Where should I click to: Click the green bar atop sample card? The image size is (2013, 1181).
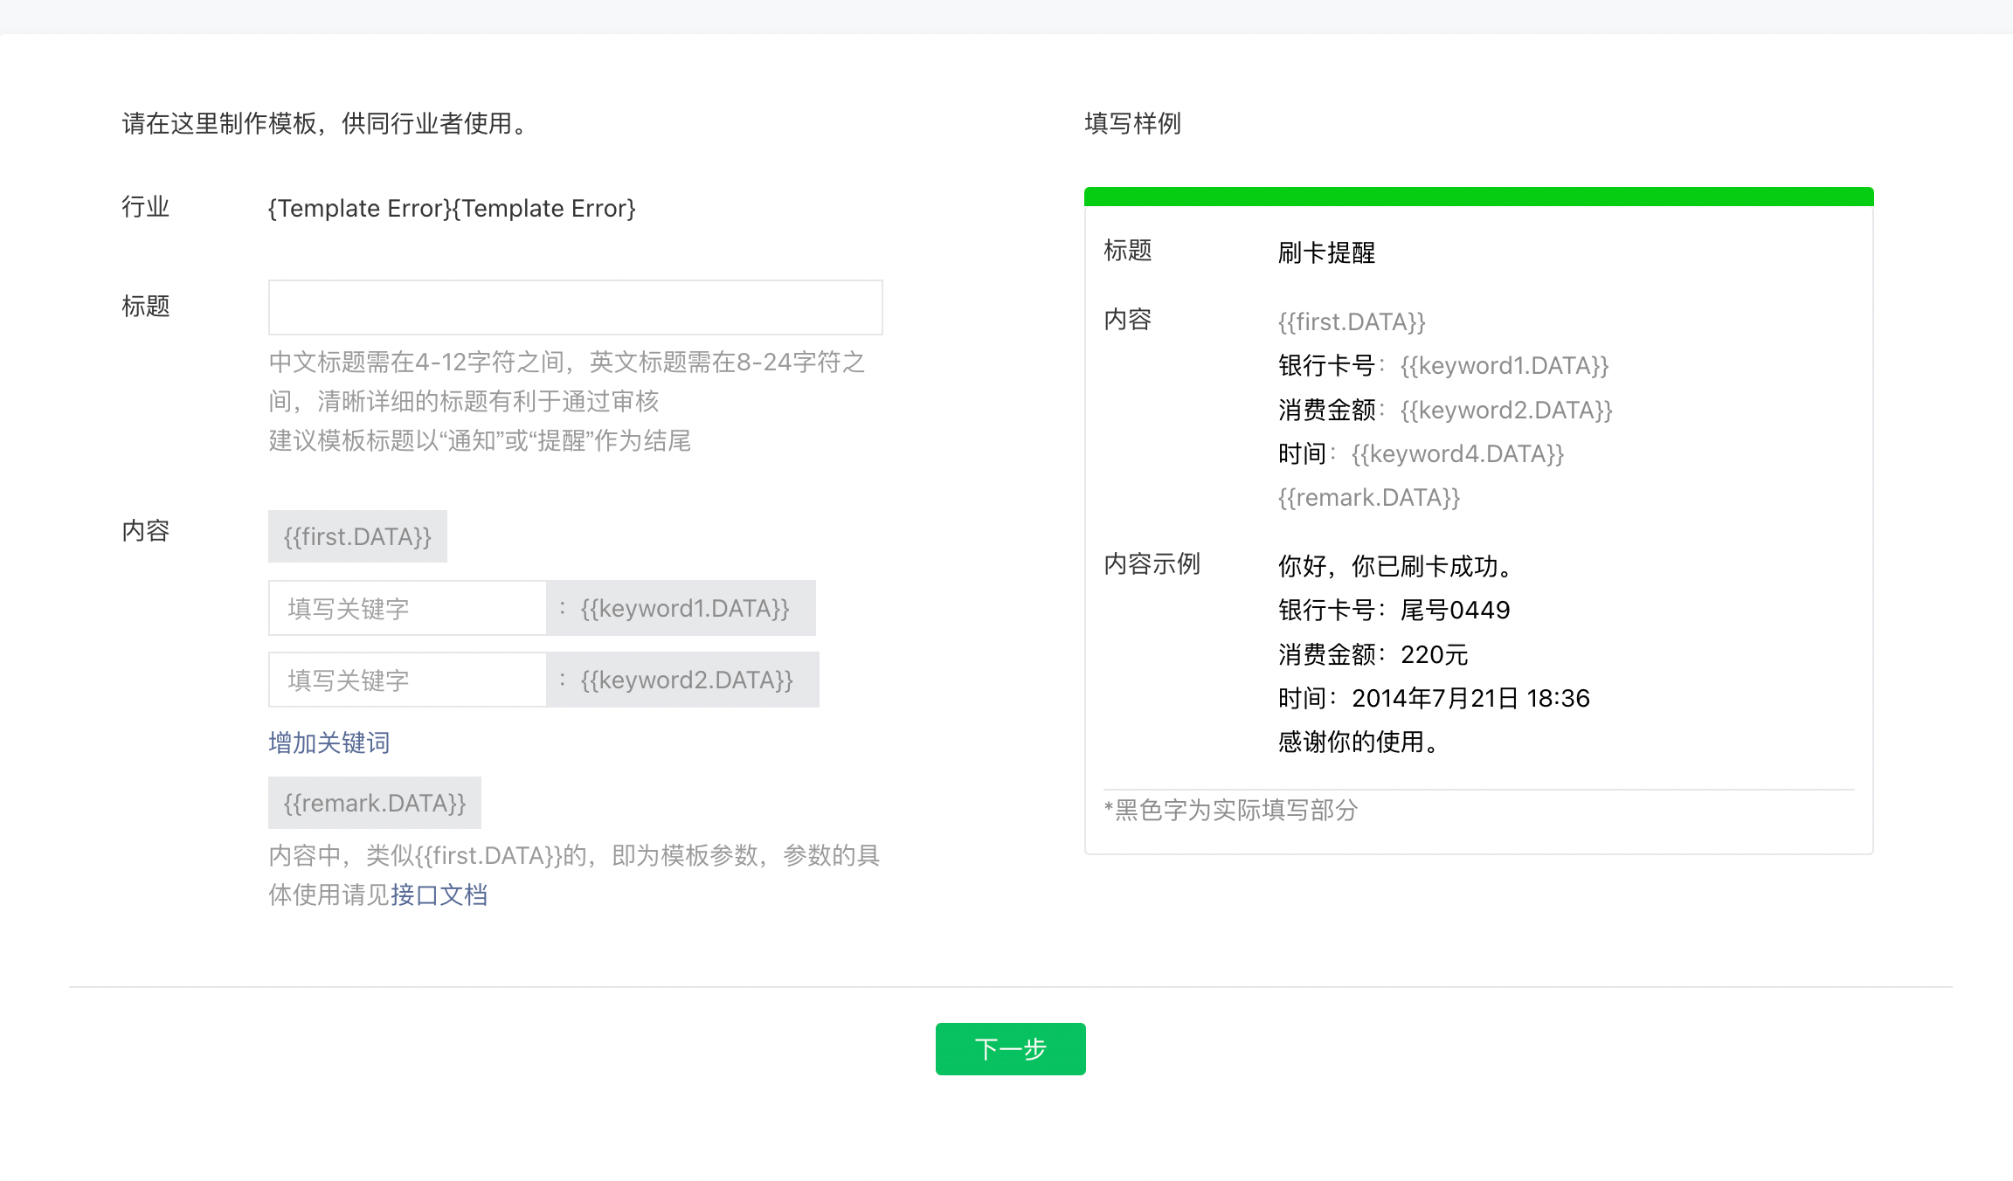point(1478,197)
